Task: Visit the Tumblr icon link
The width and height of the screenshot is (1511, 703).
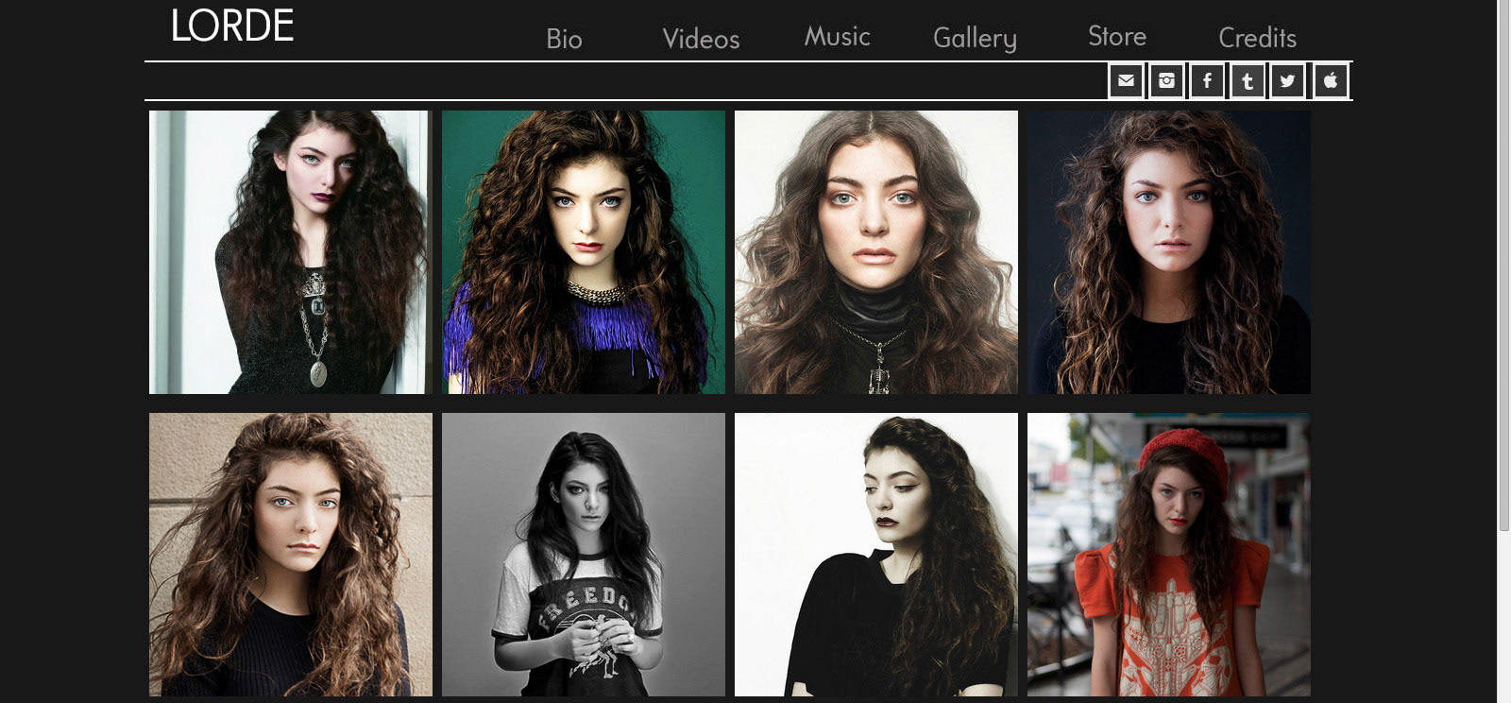Action: point(1248,81)
